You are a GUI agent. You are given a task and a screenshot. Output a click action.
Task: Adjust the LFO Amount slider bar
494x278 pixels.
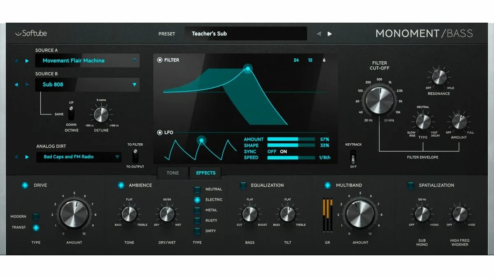click(291, 139)
